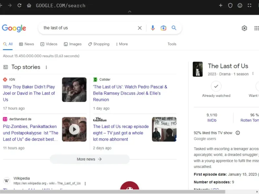Open Wikipedia result three-dot menu
259x194 pixels.
tap(85, 183)
